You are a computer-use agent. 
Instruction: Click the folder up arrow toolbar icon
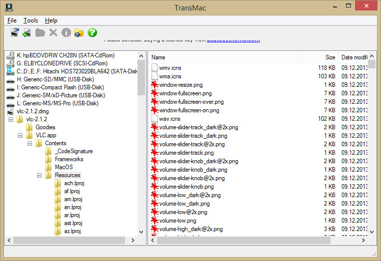point(79,33)
